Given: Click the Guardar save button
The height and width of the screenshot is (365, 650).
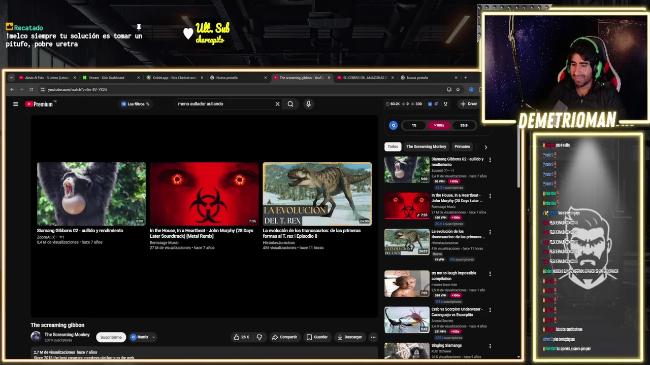Looking at the screenshot, I should (317, 337).
